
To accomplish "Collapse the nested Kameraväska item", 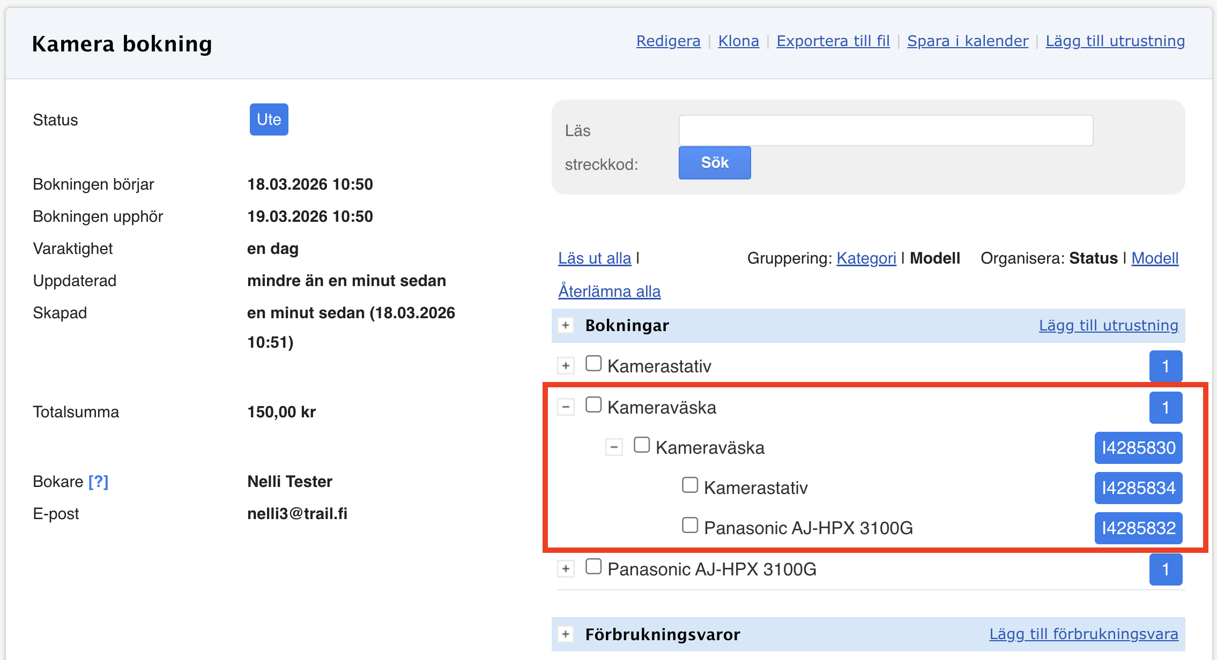I will pyautogui.click(x=614, y=447).
